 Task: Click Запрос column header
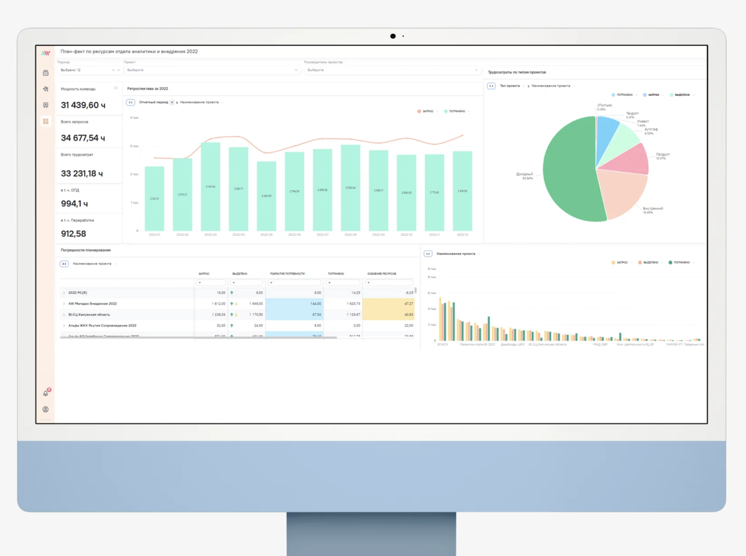204,274
